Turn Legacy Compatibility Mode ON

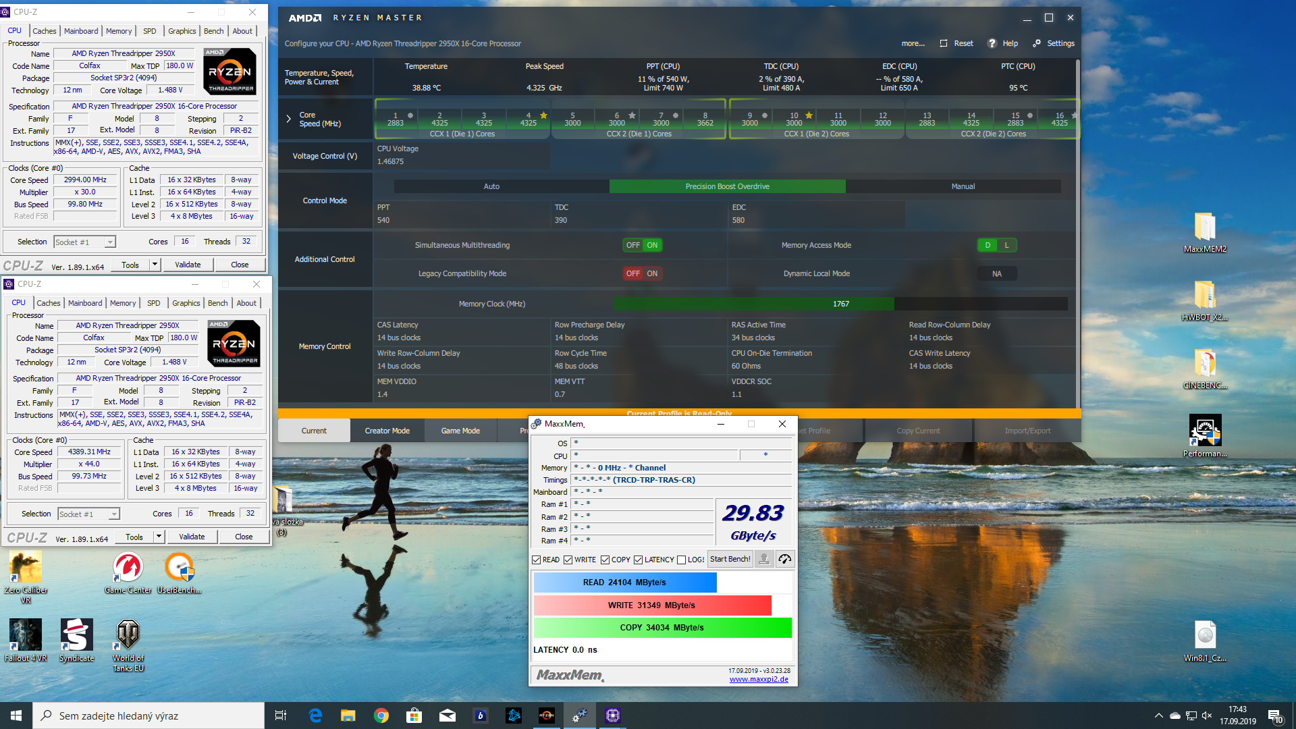pyautogui.click(x=652, y=273)
